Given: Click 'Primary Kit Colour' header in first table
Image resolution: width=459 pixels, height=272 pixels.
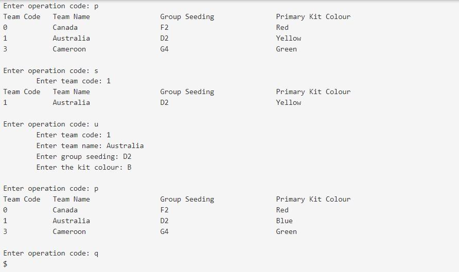Looking at the screenshot, I should coord(313,16).
